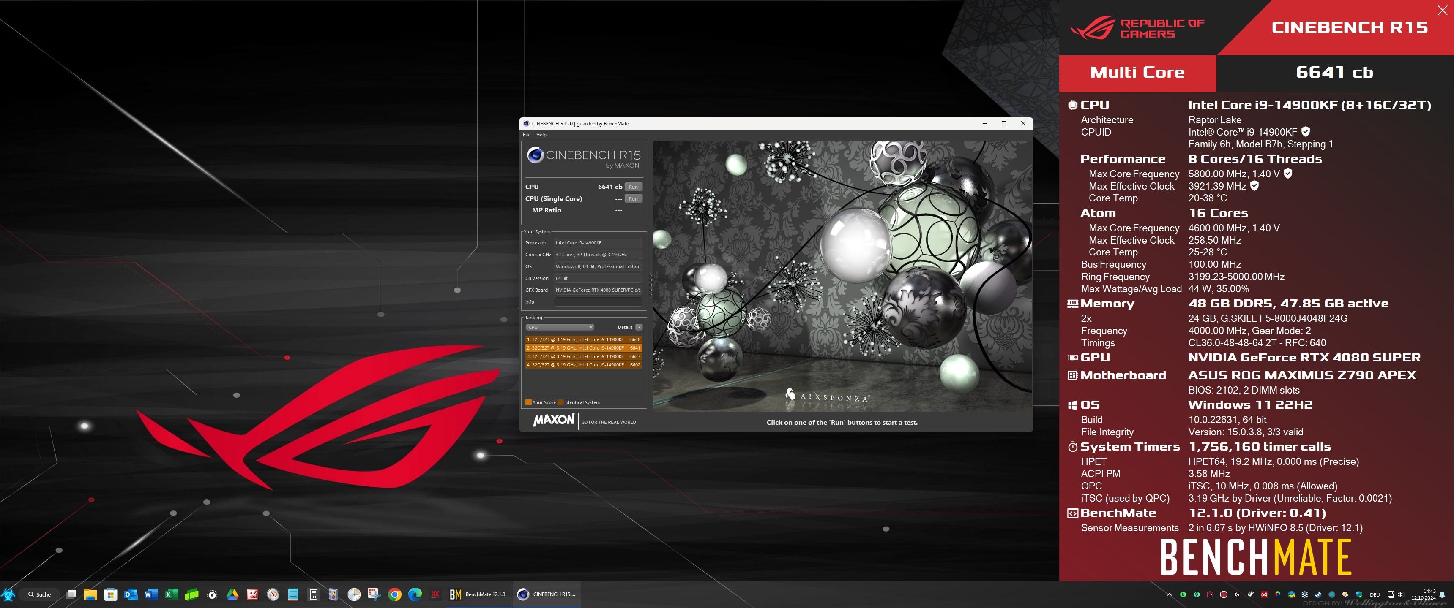Viewport: 1454px width, 608px height.
Task: Open Task View from taskbar
Action: click(71, 594)
